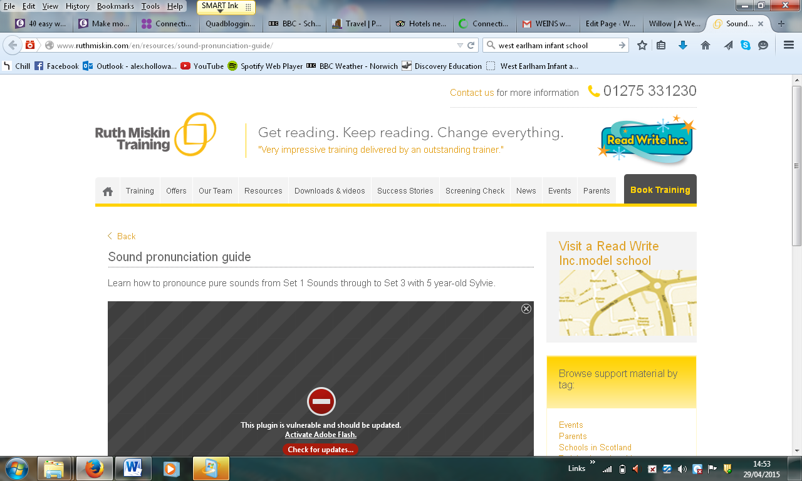Open the SMART Ink dropdown

[x=220, y=11]
